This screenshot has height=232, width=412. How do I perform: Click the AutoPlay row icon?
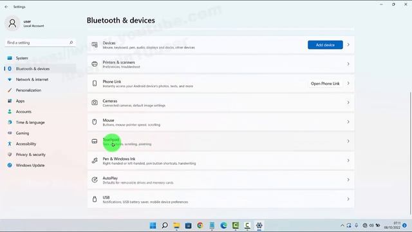[x=95, y=180]
